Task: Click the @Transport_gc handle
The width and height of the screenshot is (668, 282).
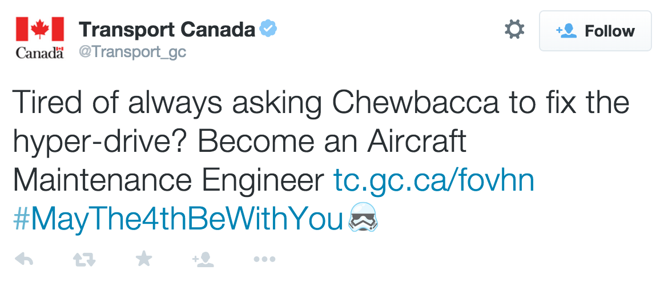Action: (132, 53)
